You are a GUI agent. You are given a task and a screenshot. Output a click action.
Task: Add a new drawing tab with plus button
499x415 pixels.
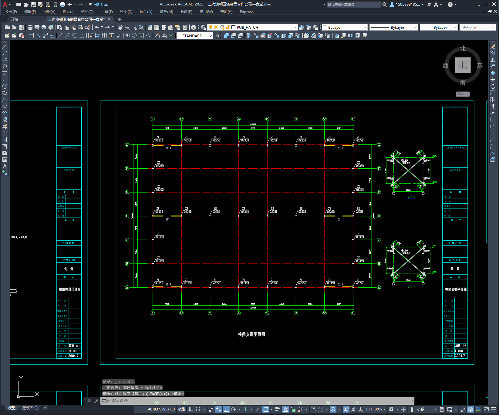tap(119, 19)
